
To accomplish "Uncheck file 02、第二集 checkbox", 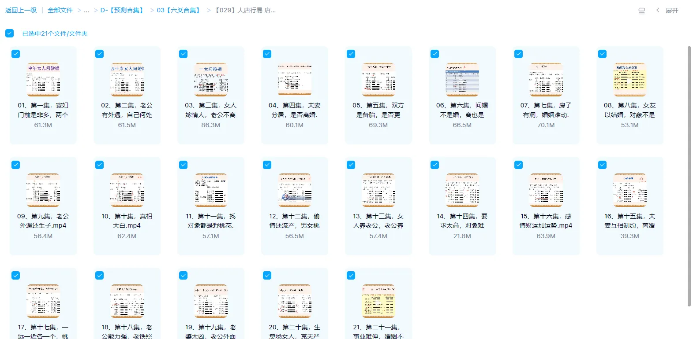I will point(100,54).
